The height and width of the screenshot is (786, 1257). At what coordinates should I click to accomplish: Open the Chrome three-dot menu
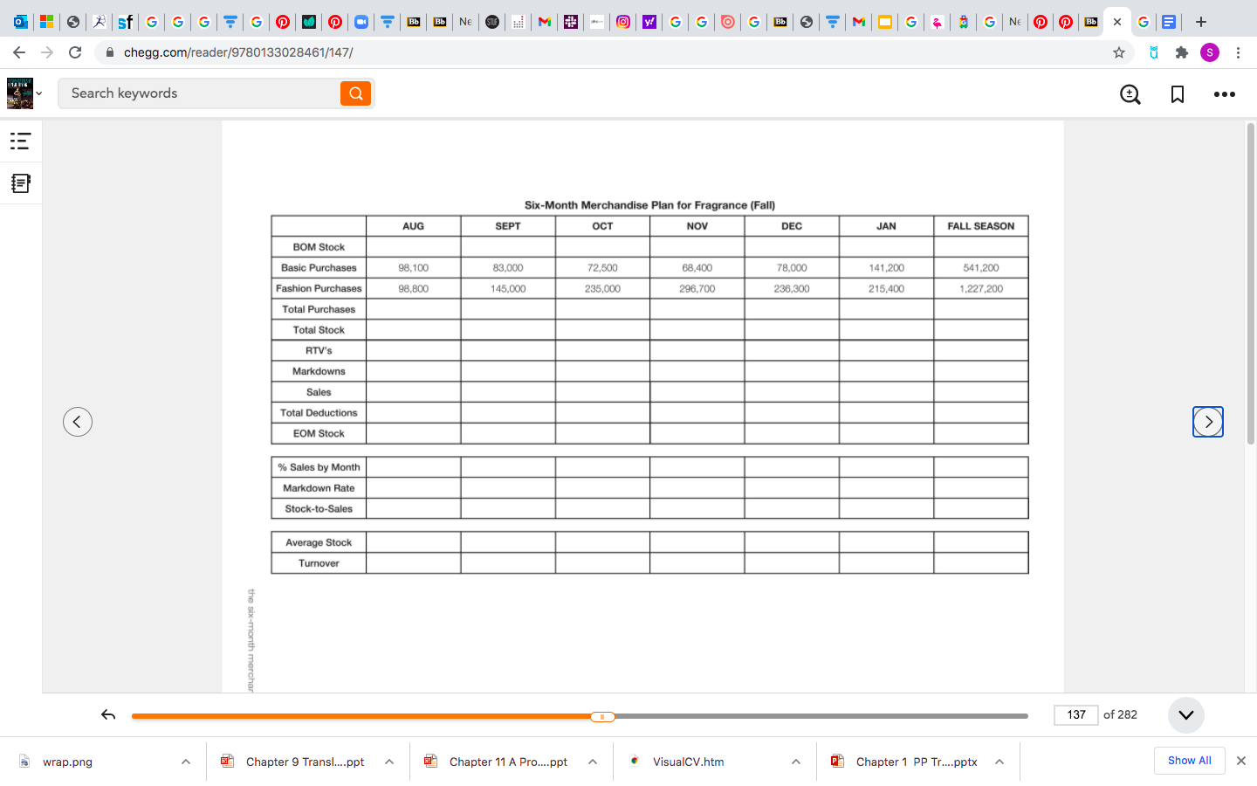[x=1238, y=52]
